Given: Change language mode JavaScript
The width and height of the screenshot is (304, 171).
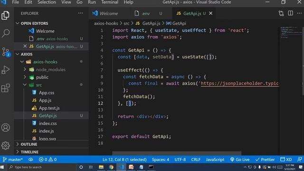Looking at the screenshot, I should click(215, 160).
